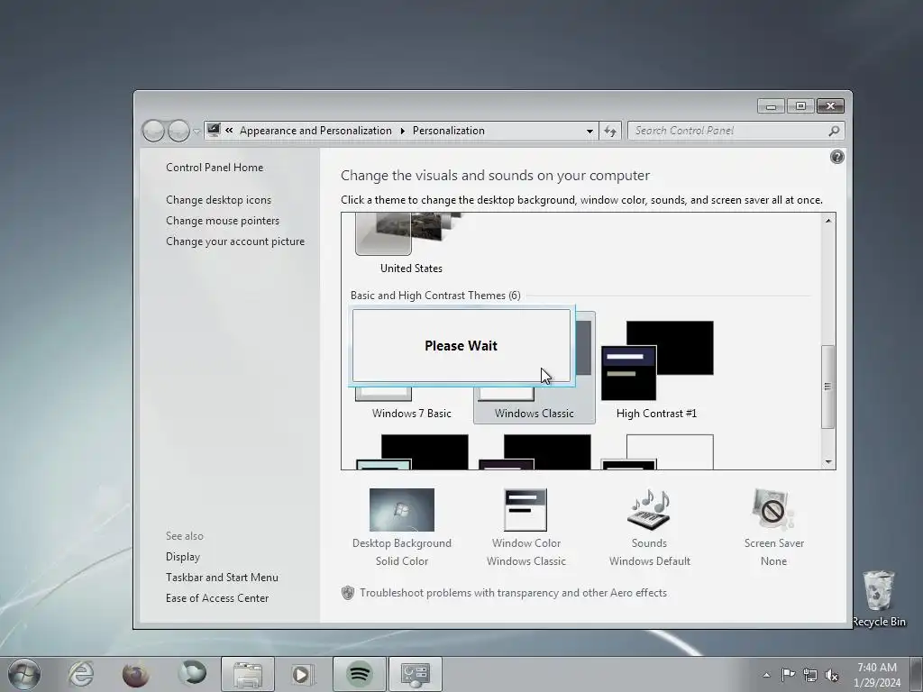The height and width of the screenshot is (692, 923).
Task: Go to Appearance and Personalization breadcrumb
Action: coord(315,131)
